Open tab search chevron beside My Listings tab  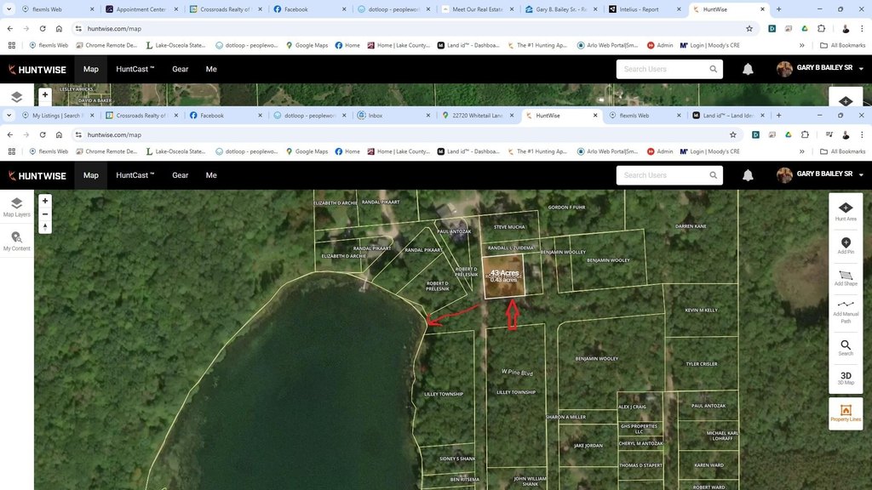point(9,115)
